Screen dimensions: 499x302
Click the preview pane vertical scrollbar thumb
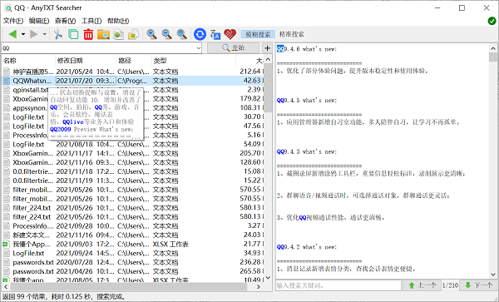[x=493, y=57]
